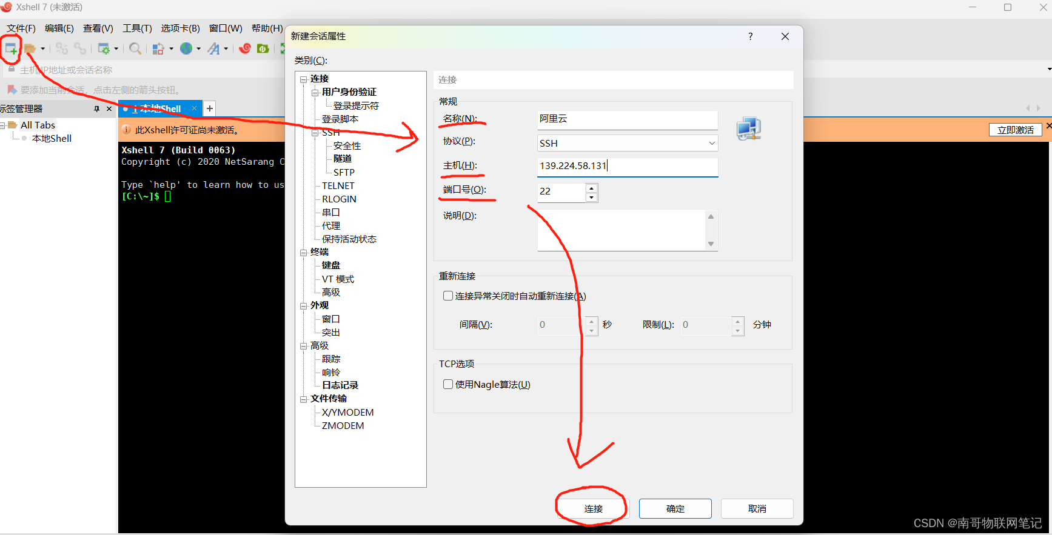Close the tab manager panel

point(109,108)
